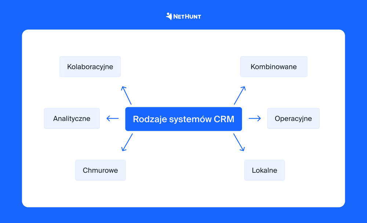The width and height of the screenshot is (367, 223).
Task: Click the NetHunt logo at the top
Action: tap(183, 16)
